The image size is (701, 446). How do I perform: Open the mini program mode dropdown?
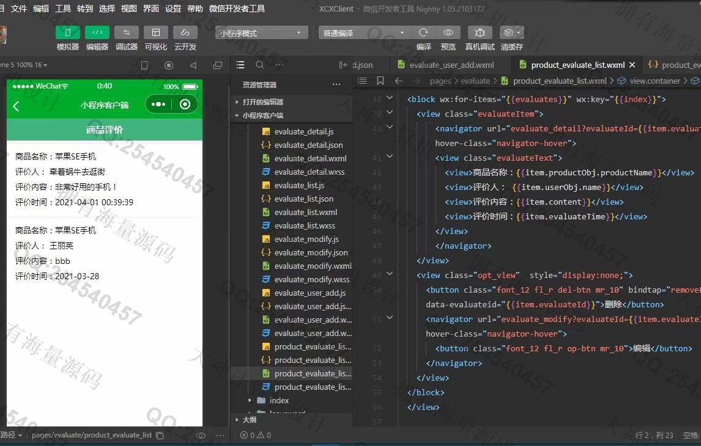262,32
